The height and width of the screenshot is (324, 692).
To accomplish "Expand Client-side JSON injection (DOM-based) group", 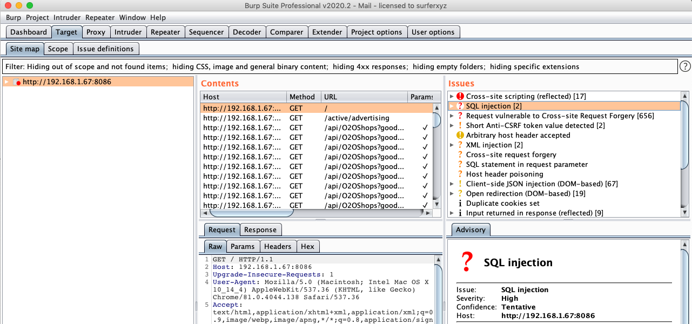I will click(x=452, y=184).
